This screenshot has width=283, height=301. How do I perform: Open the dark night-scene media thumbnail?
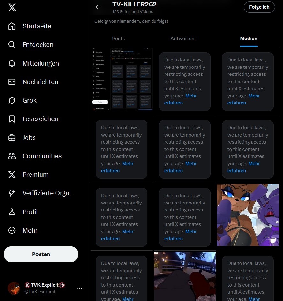click(x=184, y=276)
